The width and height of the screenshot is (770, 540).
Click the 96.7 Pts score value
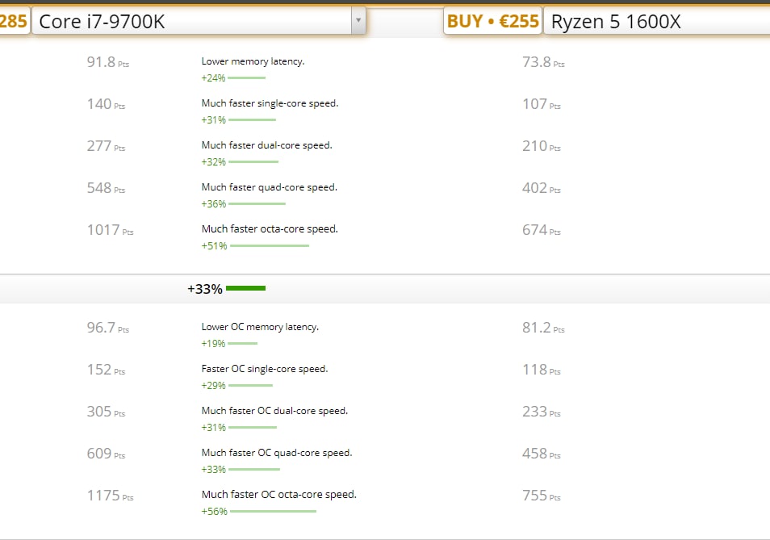pyautogui.click(x=107, y=328)
